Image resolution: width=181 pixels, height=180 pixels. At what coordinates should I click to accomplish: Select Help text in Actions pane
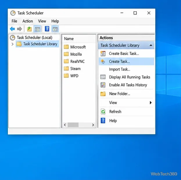[x=113, y=121]
